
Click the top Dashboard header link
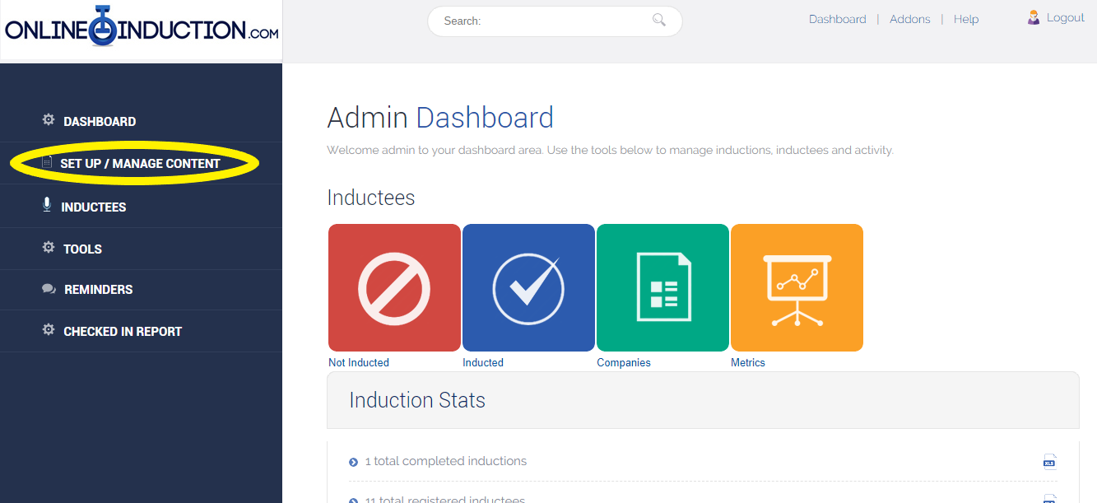pos(837,20)
